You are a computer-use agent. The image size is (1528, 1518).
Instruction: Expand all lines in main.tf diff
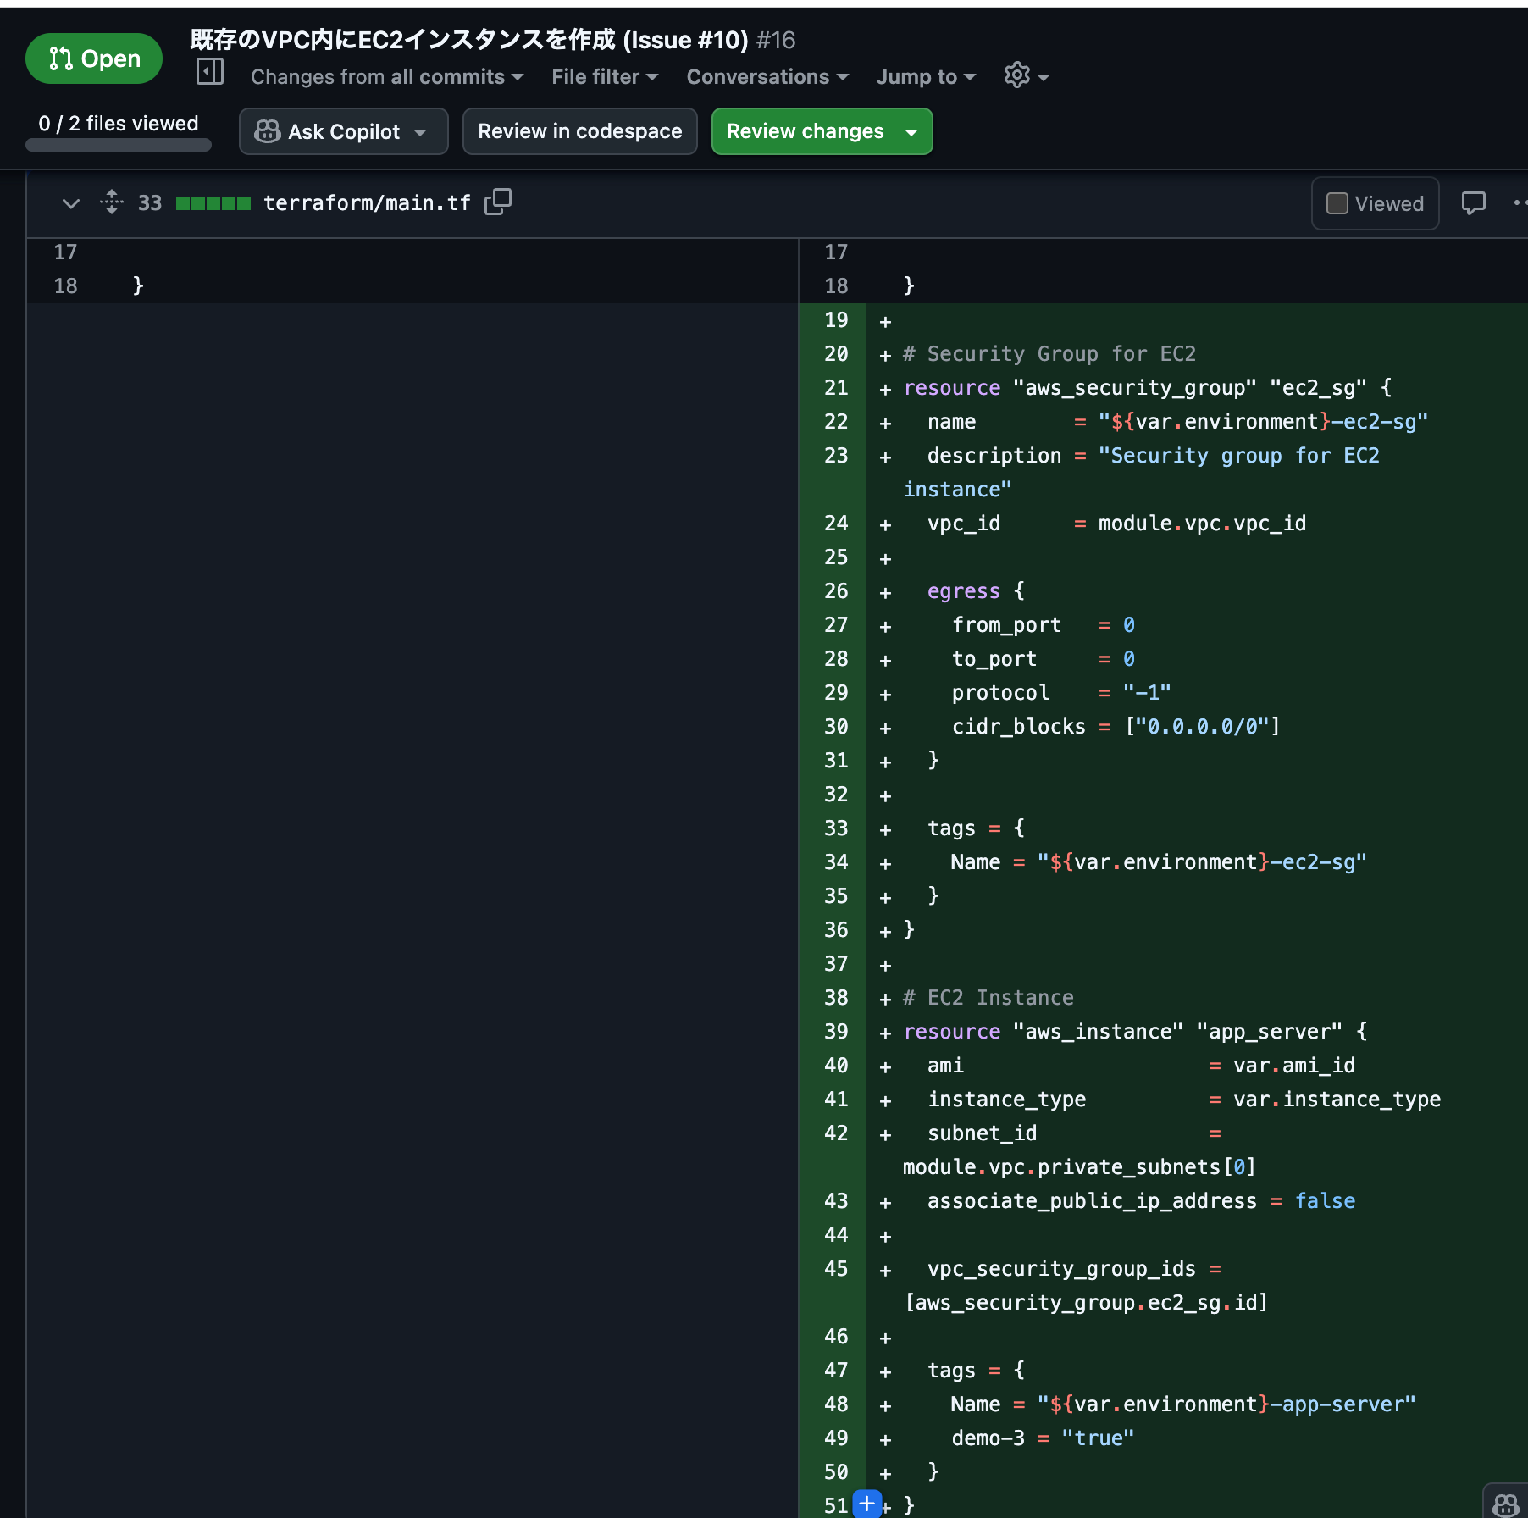[x=112, y=202]
